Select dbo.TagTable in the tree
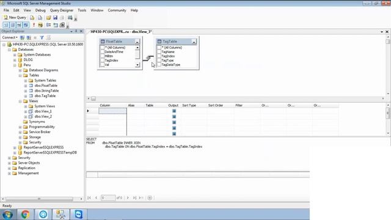The image size is (391, 220). pyautogui.click(x=45, y=96)
